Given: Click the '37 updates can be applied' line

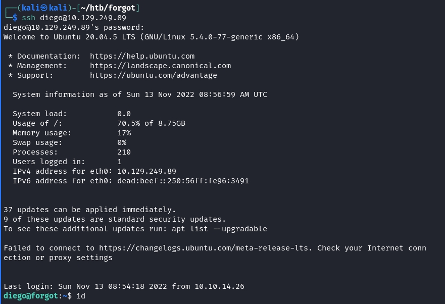Looking at the screenshot, I should tap(89, 210).
